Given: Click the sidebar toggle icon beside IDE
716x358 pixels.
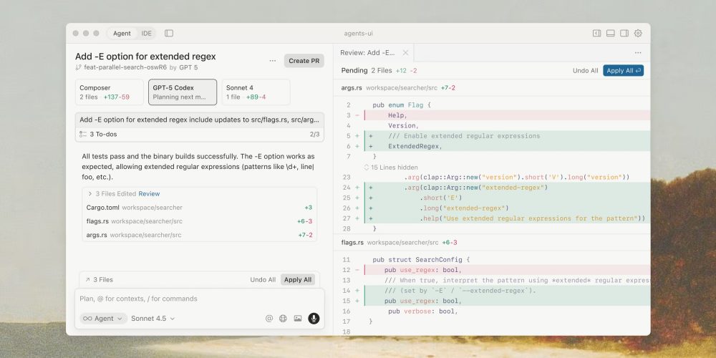Looking at the screenshot, I should click(x=169, y=33).
